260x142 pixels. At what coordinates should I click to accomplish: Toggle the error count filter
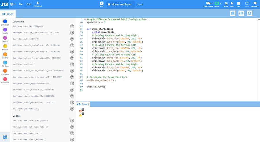(x=81, y=110)
